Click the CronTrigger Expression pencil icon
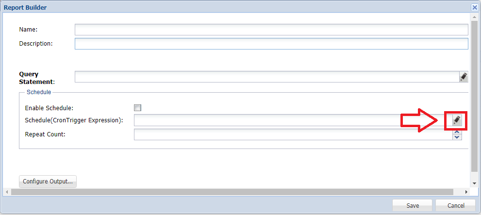Image resolution: width=481 pixels, height=215 pixels. point(456,120)
